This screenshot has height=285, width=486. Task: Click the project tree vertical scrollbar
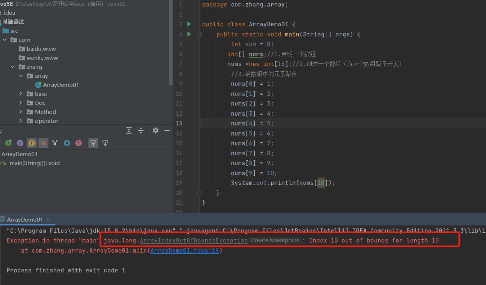coord(171,42)
